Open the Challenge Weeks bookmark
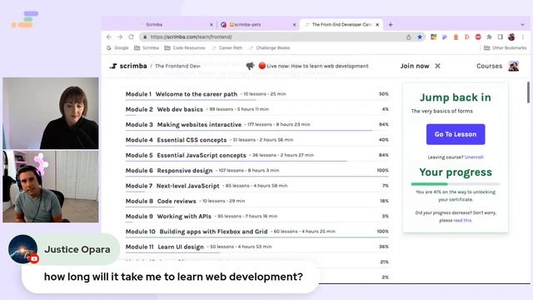 269,48
